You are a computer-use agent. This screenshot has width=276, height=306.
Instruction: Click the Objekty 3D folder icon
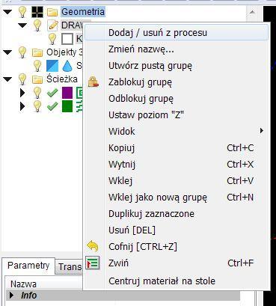[37, 52]
